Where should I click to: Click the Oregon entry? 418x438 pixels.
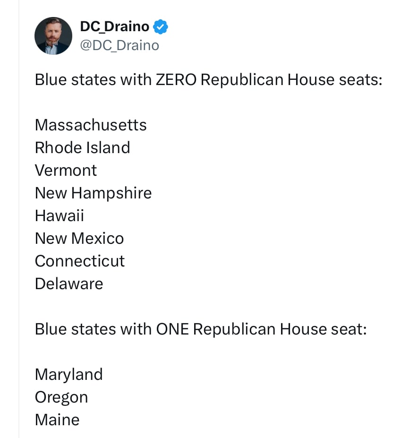pos(61,397)
